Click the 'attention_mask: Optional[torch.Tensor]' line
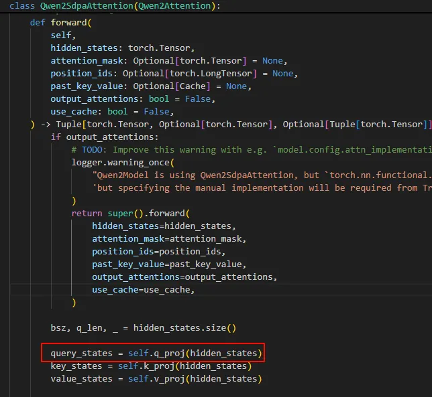Screen dimensions: 432x397 [x=169, y=61]
